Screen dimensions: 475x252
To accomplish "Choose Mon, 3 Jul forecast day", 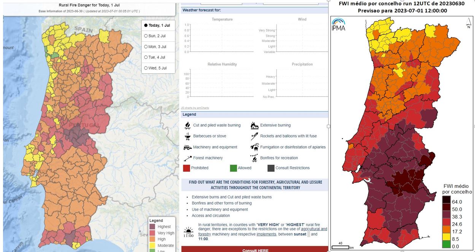I will click(155, 47).
